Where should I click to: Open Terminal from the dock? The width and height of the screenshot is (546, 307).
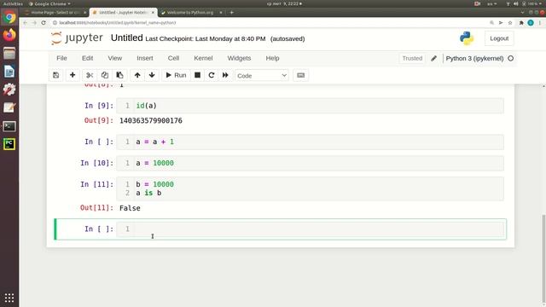[x=9, y=126]
